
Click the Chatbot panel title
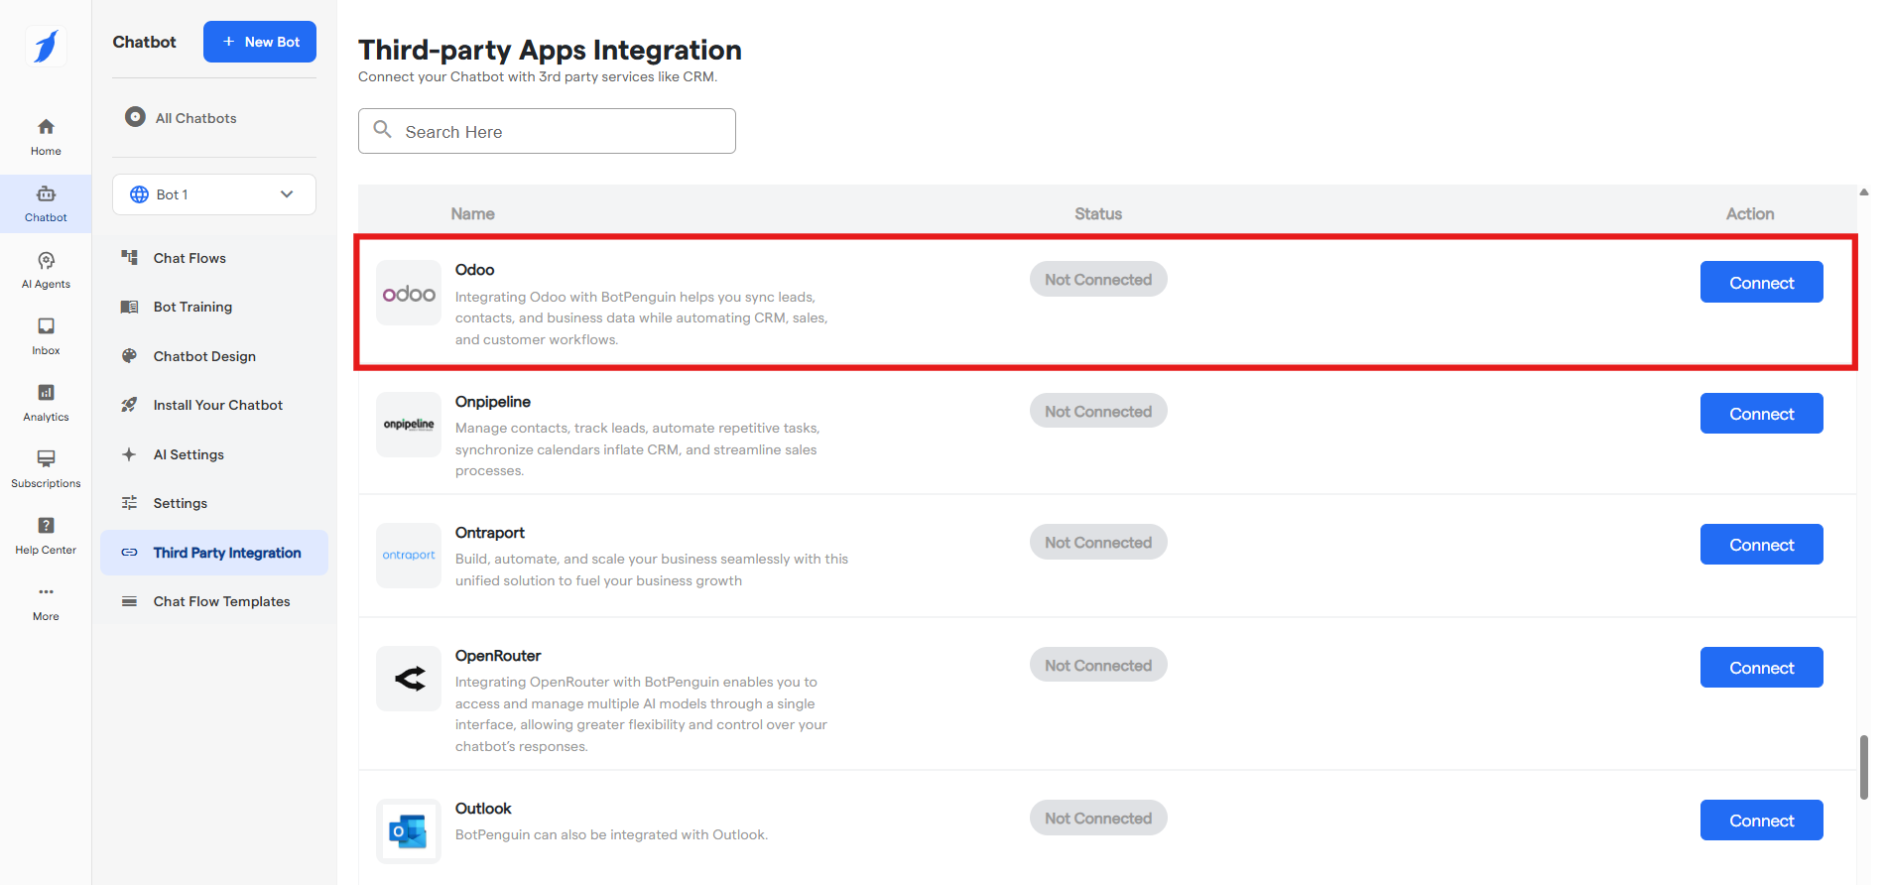pos(144,42)
